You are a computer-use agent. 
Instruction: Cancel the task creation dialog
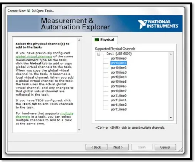[x=165, y=147]
